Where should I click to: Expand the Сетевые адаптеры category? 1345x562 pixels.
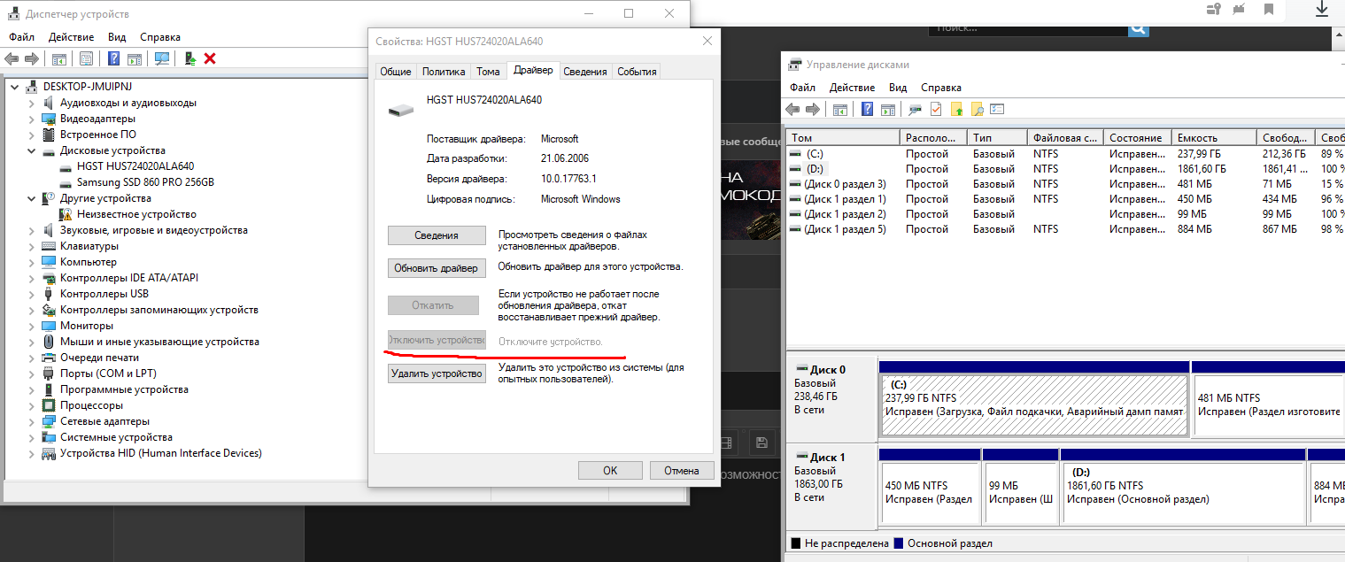click(32, 421)
